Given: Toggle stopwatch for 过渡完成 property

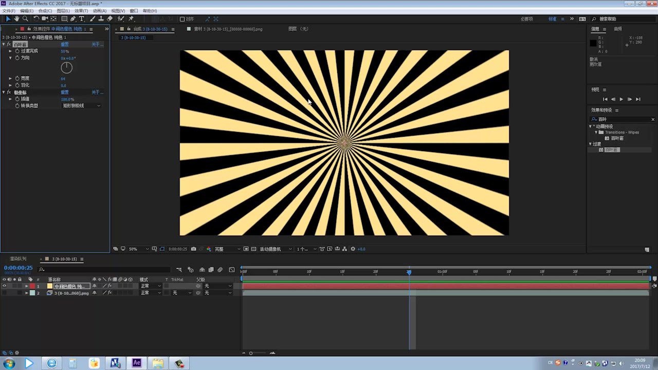Looking at the screenshot, I should pos(17,51).
